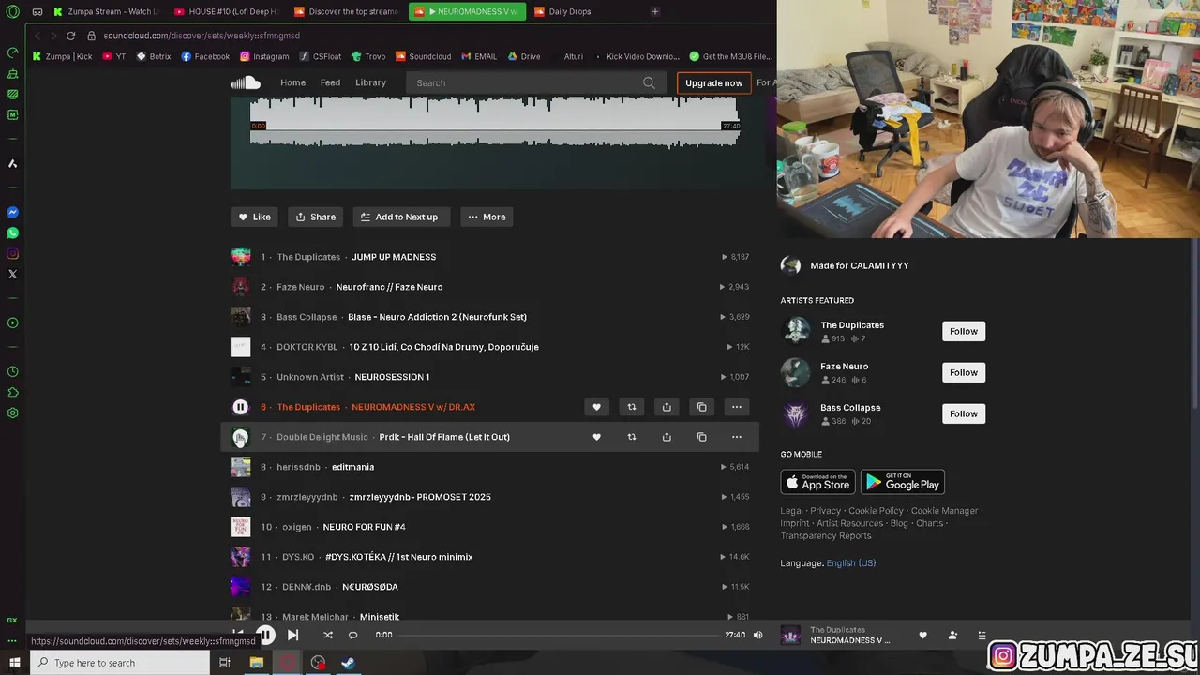This screenshot has height=675, width=1200.
Task: Follow The Duplicates artist
Action: [x=963, y=331]
